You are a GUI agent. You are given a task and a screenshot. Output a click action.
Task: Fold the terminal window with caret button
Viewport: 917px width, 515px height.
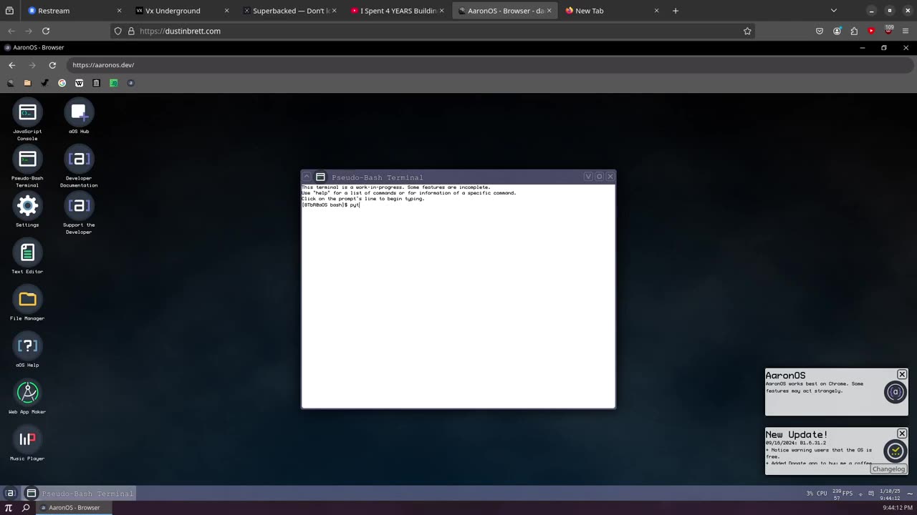(x=307, y=177)
